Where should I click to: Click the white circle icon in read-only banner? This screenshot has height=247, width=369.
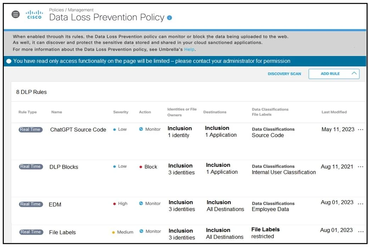pyautogui.click(x=9, y=61)
